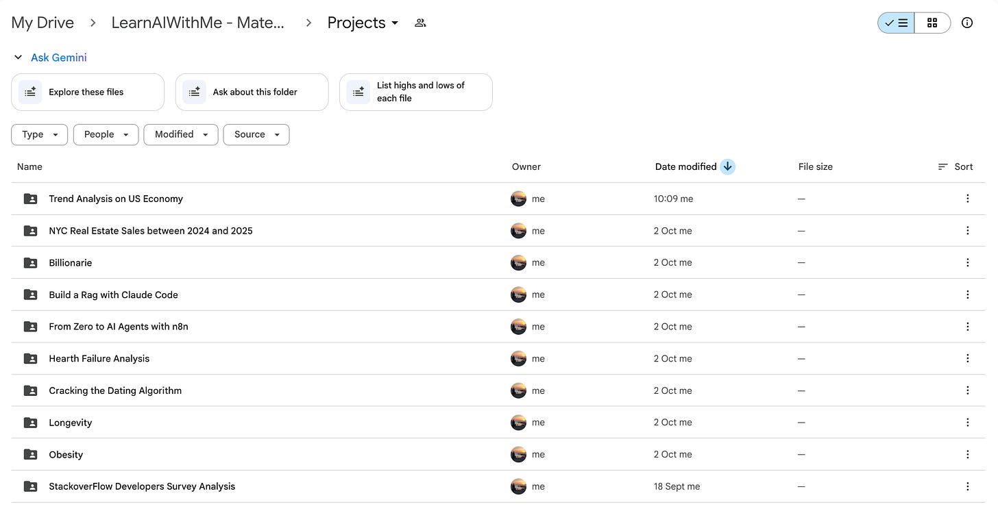Select the Hearth Failure Analysis folder name
Screen dimensions: 998x513
(99, 358)
